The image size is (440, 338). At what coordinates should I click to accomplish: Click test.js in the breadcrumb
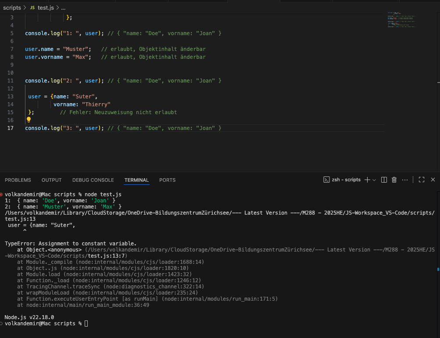(46, 8)
